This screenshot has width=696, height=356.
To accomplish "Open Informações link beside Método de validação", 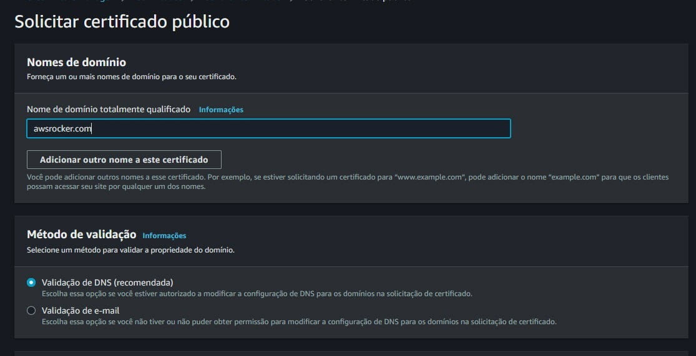I will tap(164, 236).
